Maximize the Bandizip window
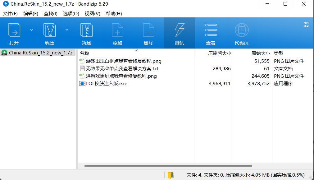314x180 pixels. point(285,4)
